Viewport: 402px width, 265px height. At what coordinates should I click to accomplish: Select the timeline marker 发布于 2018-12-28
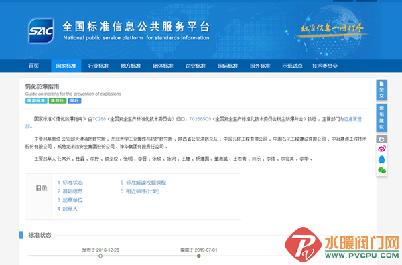100,256
